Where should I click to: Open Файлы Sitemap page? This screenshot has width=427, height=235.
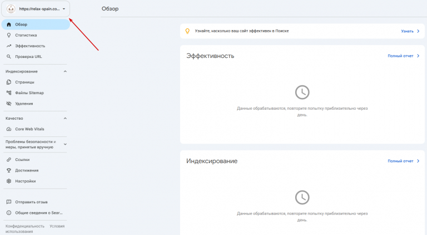click(x=29, y=92)
